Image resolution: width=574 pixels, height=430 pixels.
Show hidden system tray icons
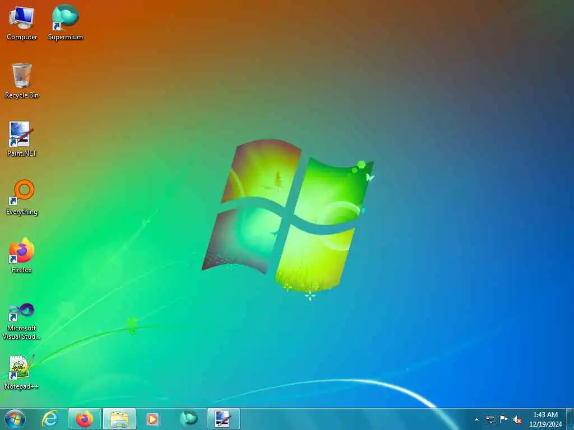pyautogui.click(x=476, y=419)
